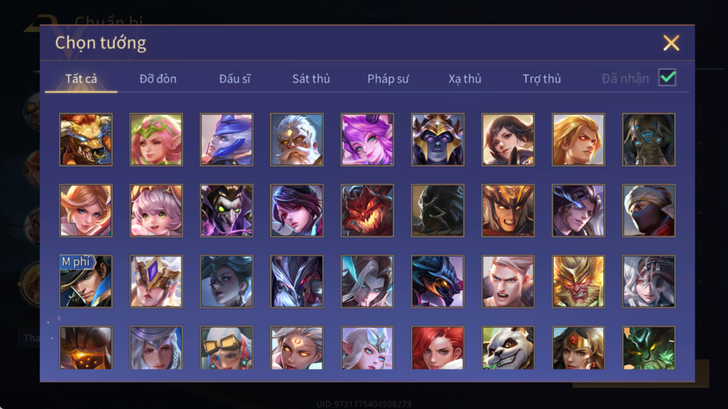Select the purple-haired girl with horns

[367, 139]
